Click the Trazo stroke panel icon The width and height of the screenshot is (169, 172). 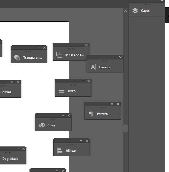61,91
